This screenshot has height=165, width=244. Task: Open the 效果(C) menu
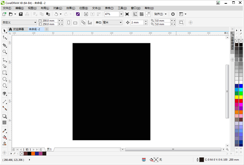pyautogui.click(x=71, y=8)
